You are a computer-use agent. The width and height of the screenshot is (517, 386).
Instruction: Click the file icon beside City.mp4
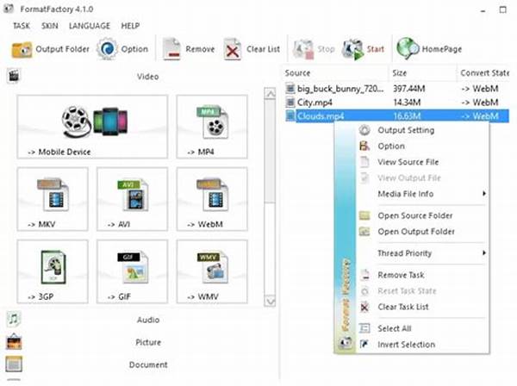pyautogui.click(x=290, y=103)
